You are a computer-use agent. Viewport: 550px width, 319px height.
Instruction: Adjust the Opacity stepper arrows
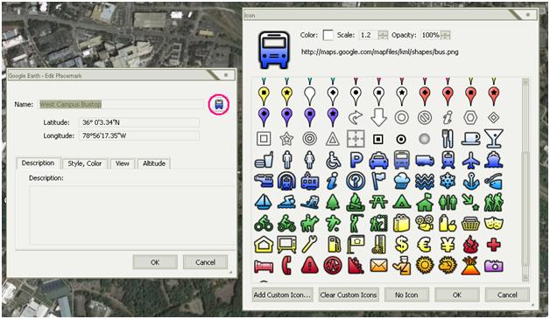pyautogui.click(x=446, y=35)
